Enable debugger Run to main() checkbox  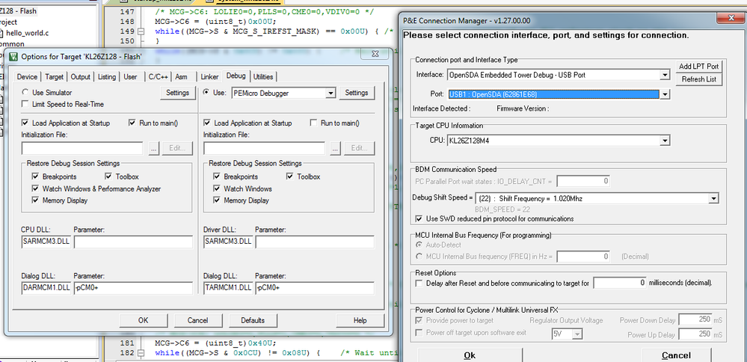coord(313,123)
